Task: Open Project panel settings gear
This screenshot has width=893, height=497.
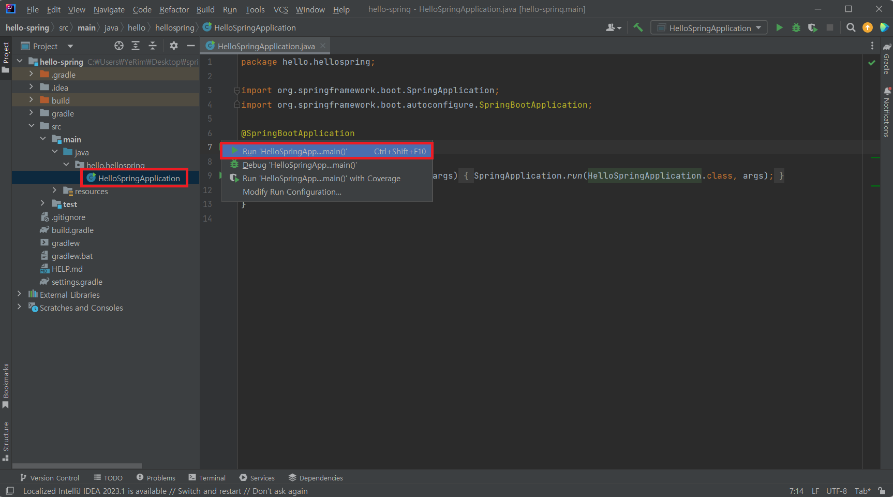Action: click(x=174, y=46)
